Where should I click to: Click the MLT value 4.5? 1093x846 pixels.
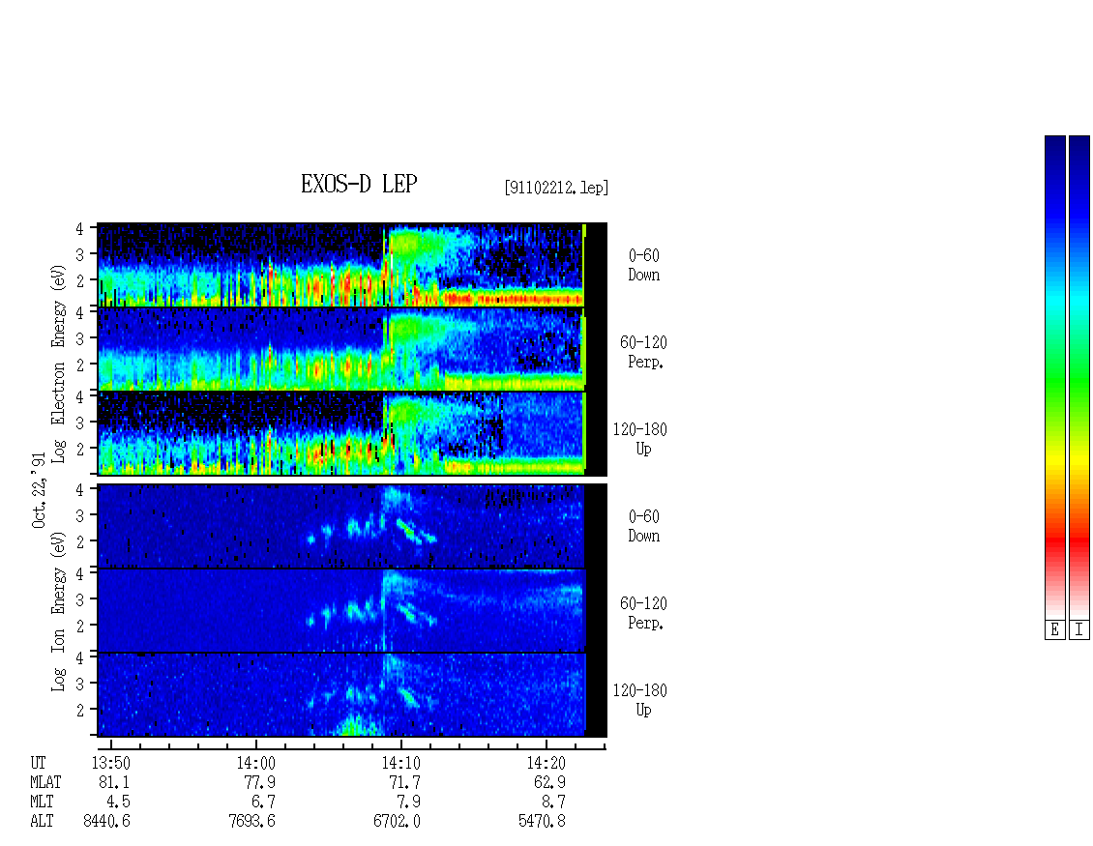click(118, 802)
